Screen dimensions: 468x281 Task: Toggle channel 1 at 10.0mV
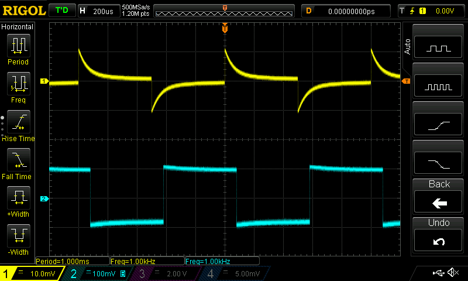coord(32,273)
